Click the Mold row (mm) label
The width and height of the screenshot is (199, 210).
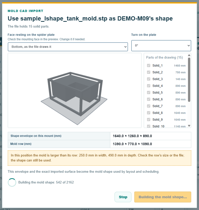[x=21, y=144]
